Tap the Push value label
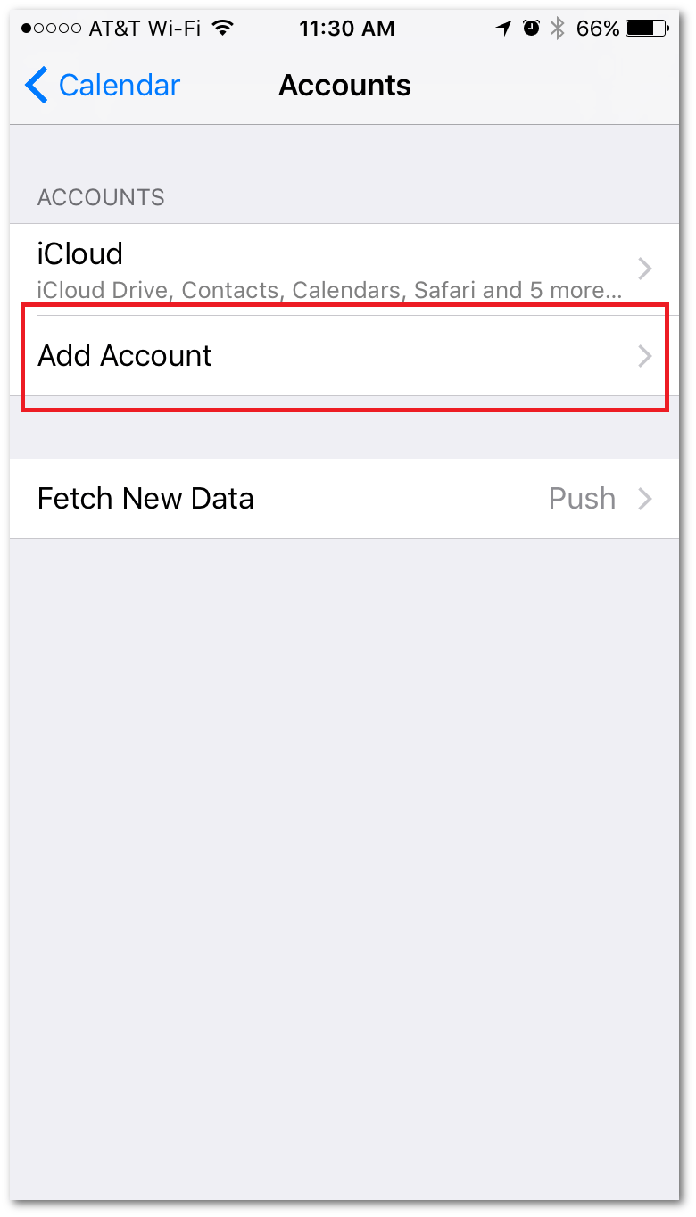 [582, 498]
